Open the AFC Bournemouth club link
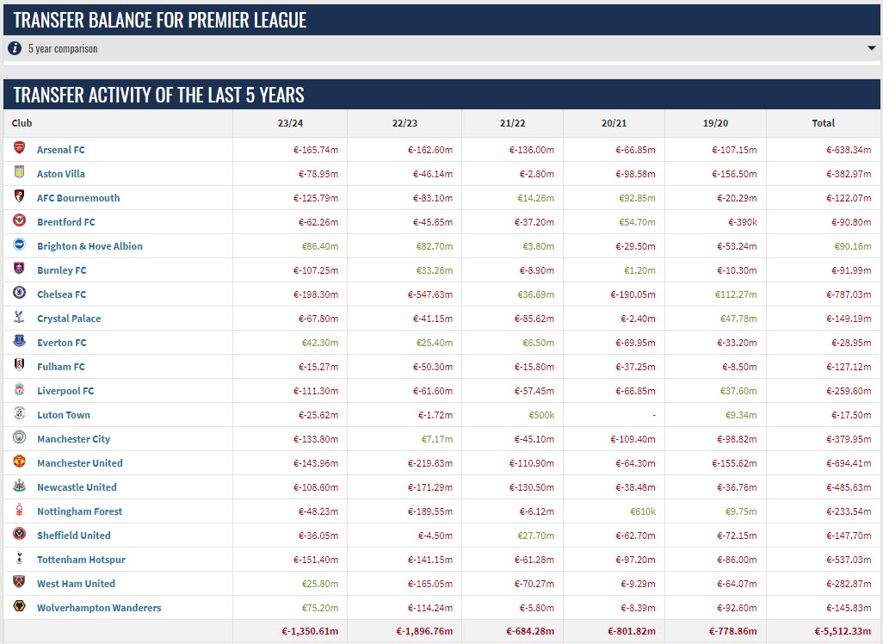 (x=78, y=198)
